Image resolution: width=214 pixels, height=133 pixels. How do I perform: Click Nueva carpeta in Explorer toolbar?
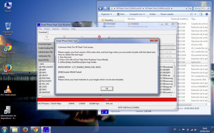(167, 14)
